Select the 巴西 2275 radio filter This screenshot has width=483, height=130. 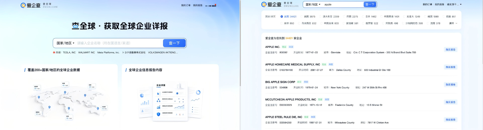tap(350, 17)
